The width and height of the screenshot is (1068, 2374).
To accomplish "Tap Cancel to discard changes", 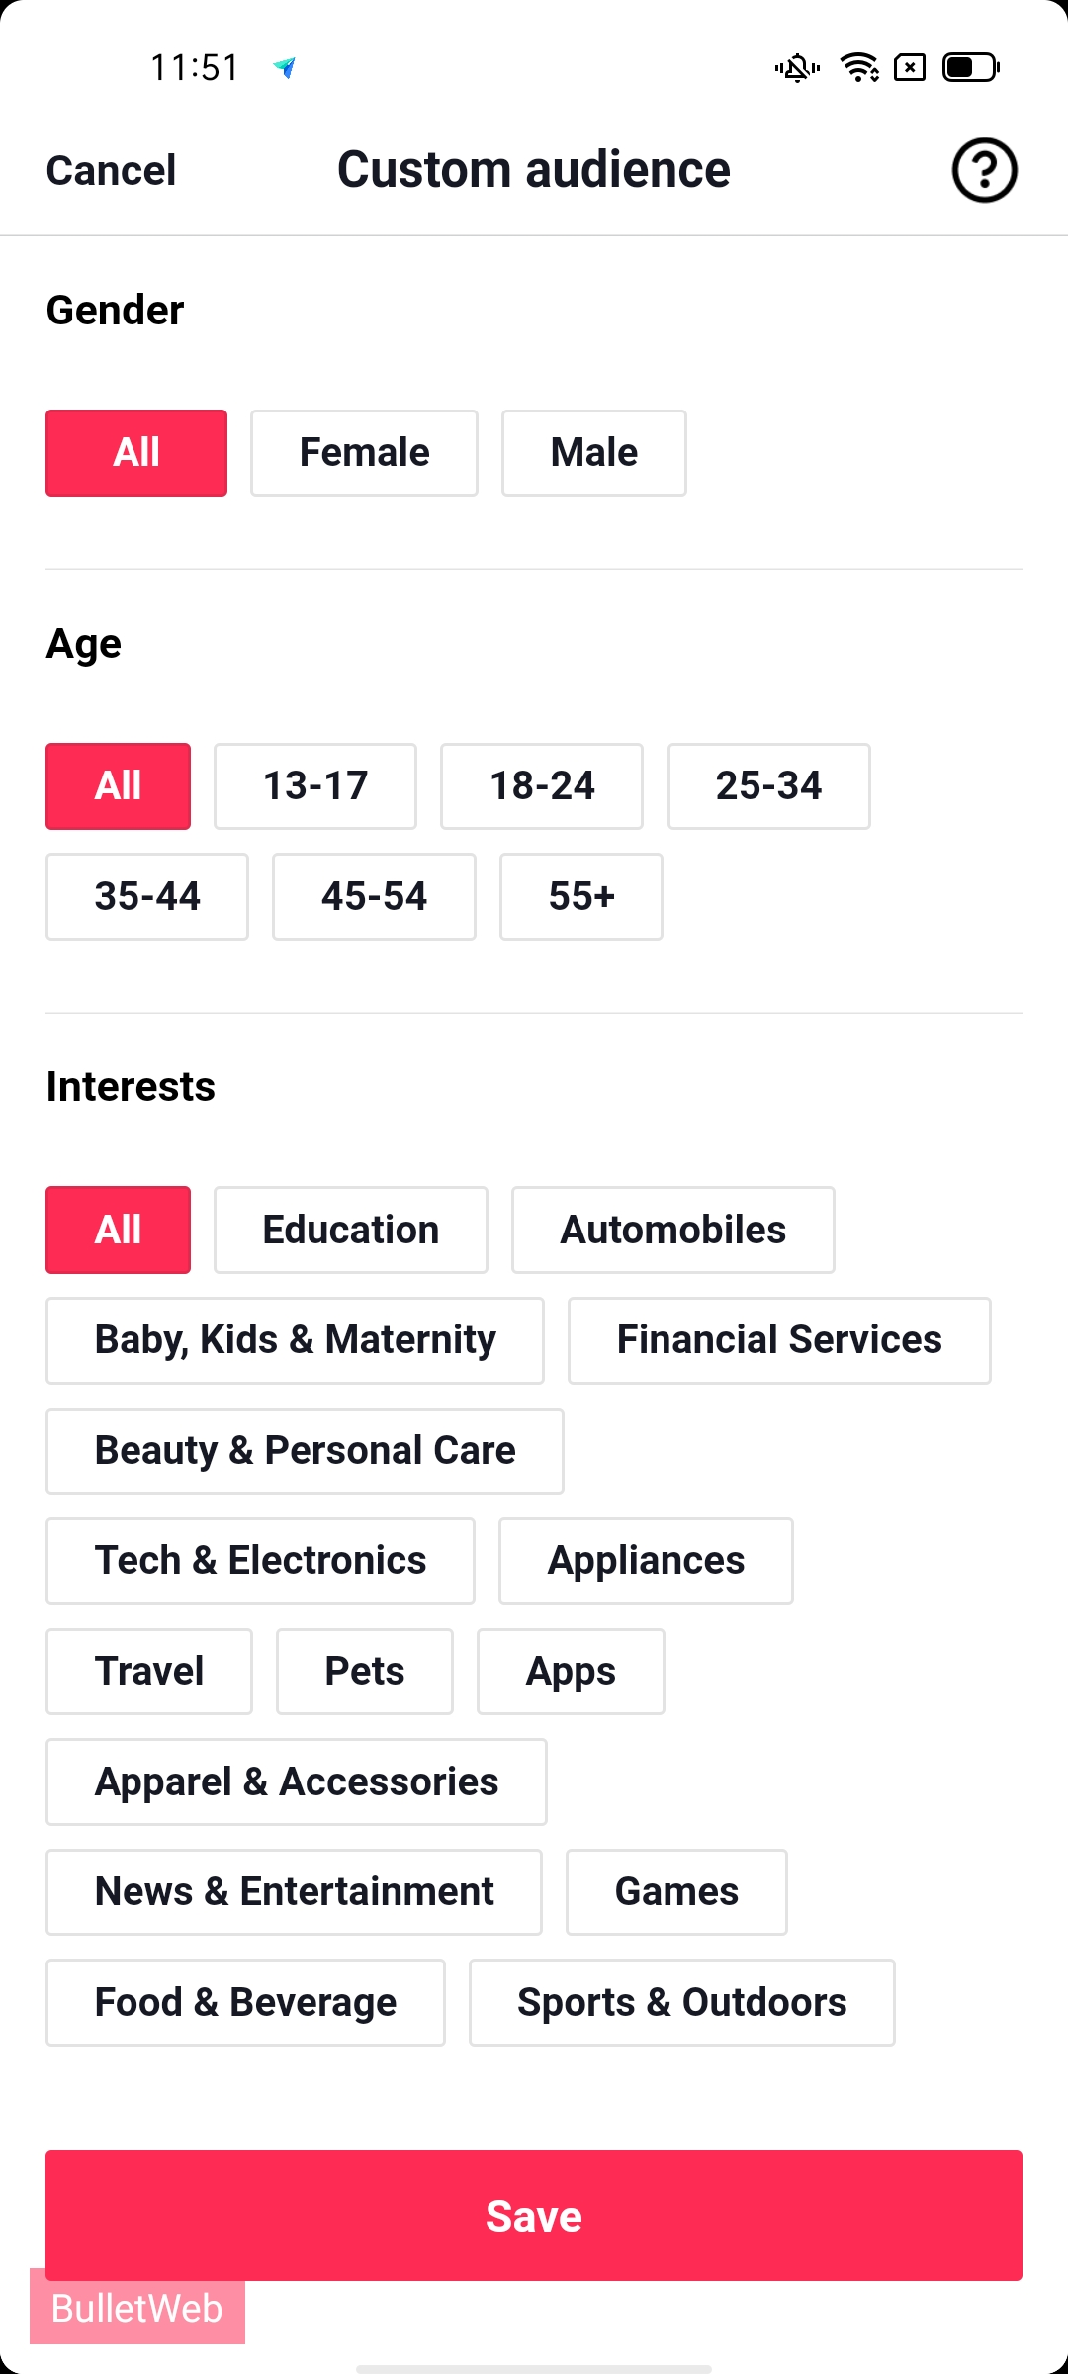I will 112,171.
